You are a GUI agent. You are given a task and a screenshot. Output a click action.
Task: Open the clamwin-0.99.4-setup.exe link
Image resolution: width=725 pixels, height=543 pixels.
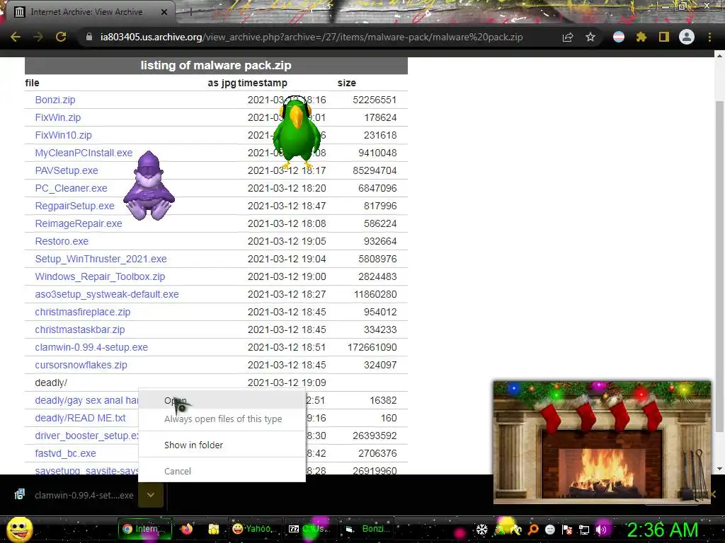coord(91,347)
